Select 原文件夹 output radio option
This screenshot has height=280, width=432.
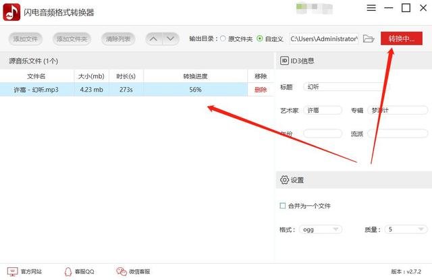(x=223, y=38)
